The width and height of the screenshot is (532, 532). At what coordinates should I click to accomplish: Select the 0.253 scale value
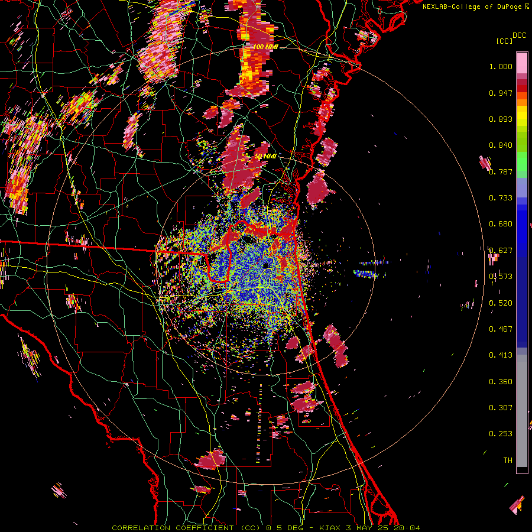coord(501,434)
